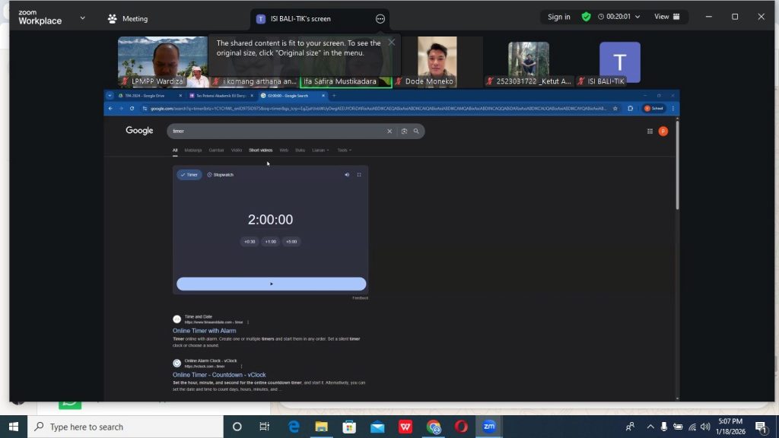The height and width of the screenshot is (438, 779).
Task: Select LPMPP Wardizal's video thumbnail
Action: 162,60
